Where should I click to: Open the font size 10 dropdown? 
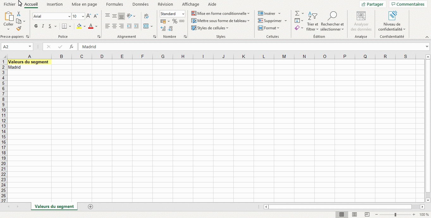(83, 16)
